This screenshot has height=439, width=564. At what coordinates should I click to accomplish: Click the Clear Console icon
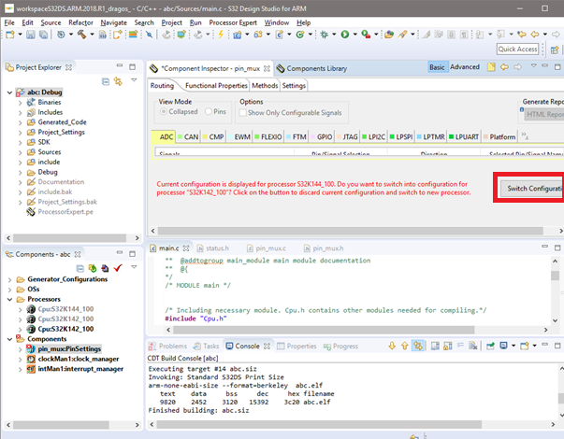(473, 346)
